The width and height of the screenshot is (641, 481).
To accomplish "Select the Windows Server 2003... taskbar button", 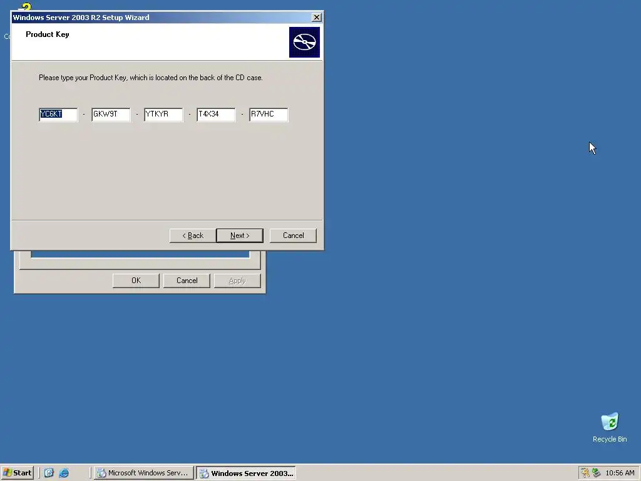I will (245, 473).
